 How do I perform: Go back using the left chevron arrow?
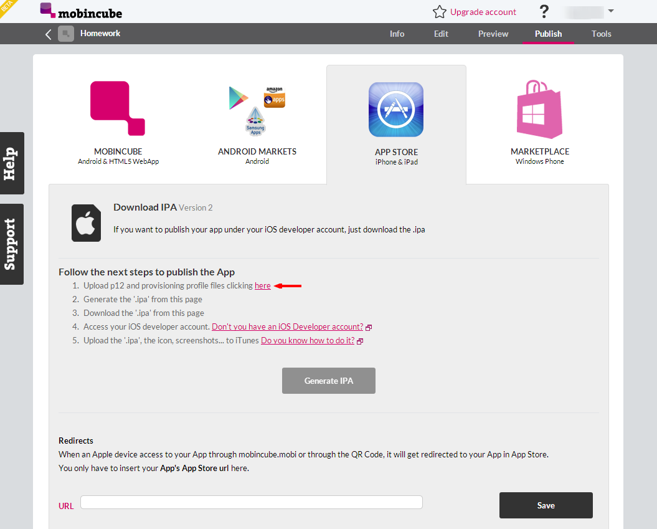(x=49, y=34)
